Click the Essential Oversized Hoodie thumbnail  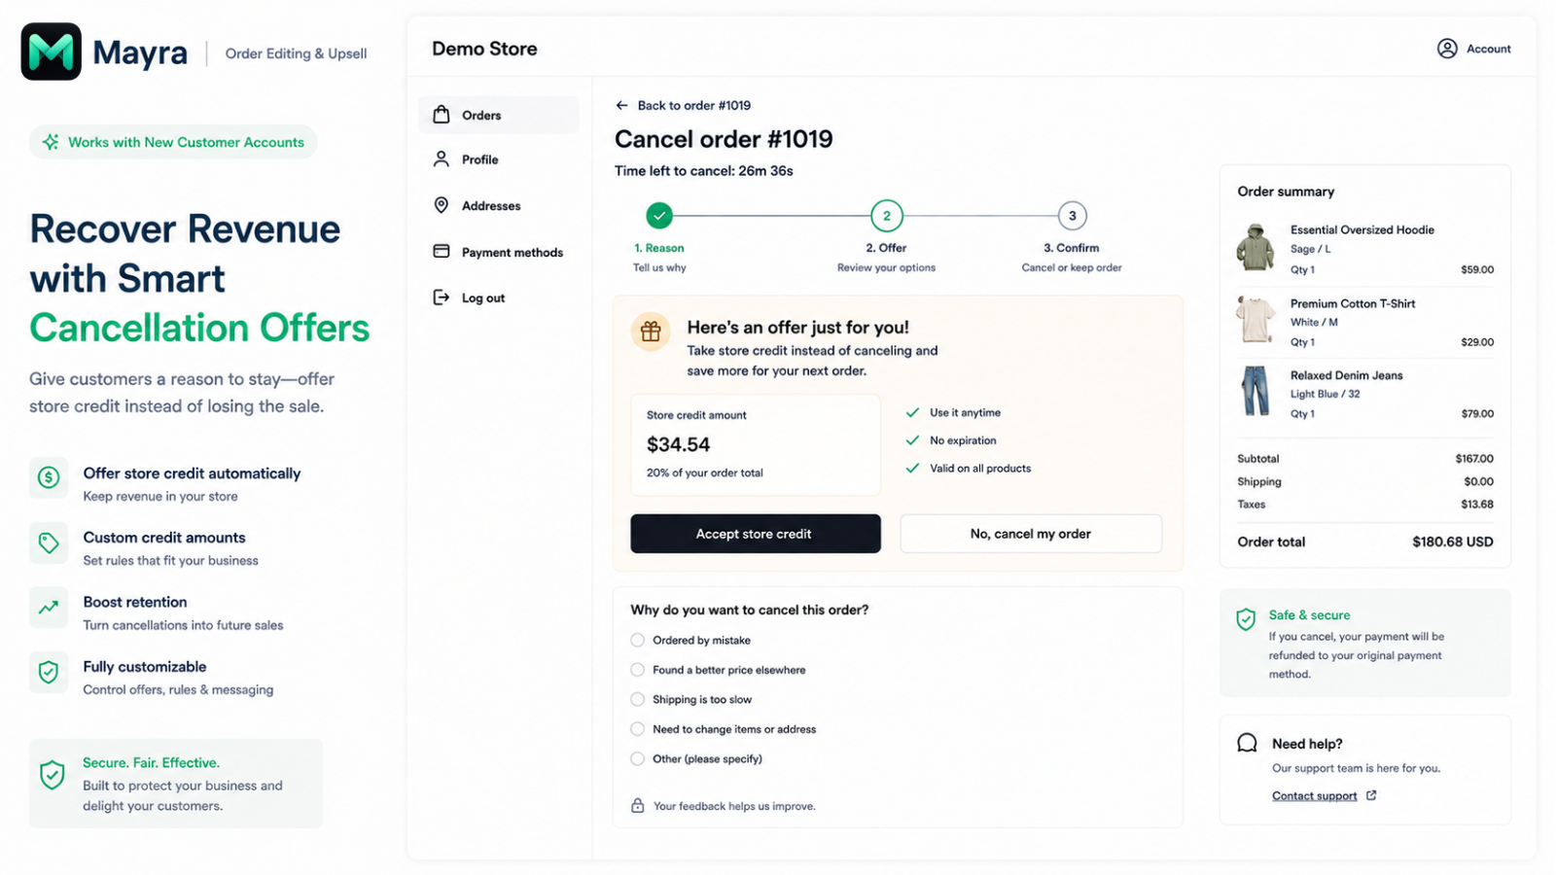pos(1255,248)
